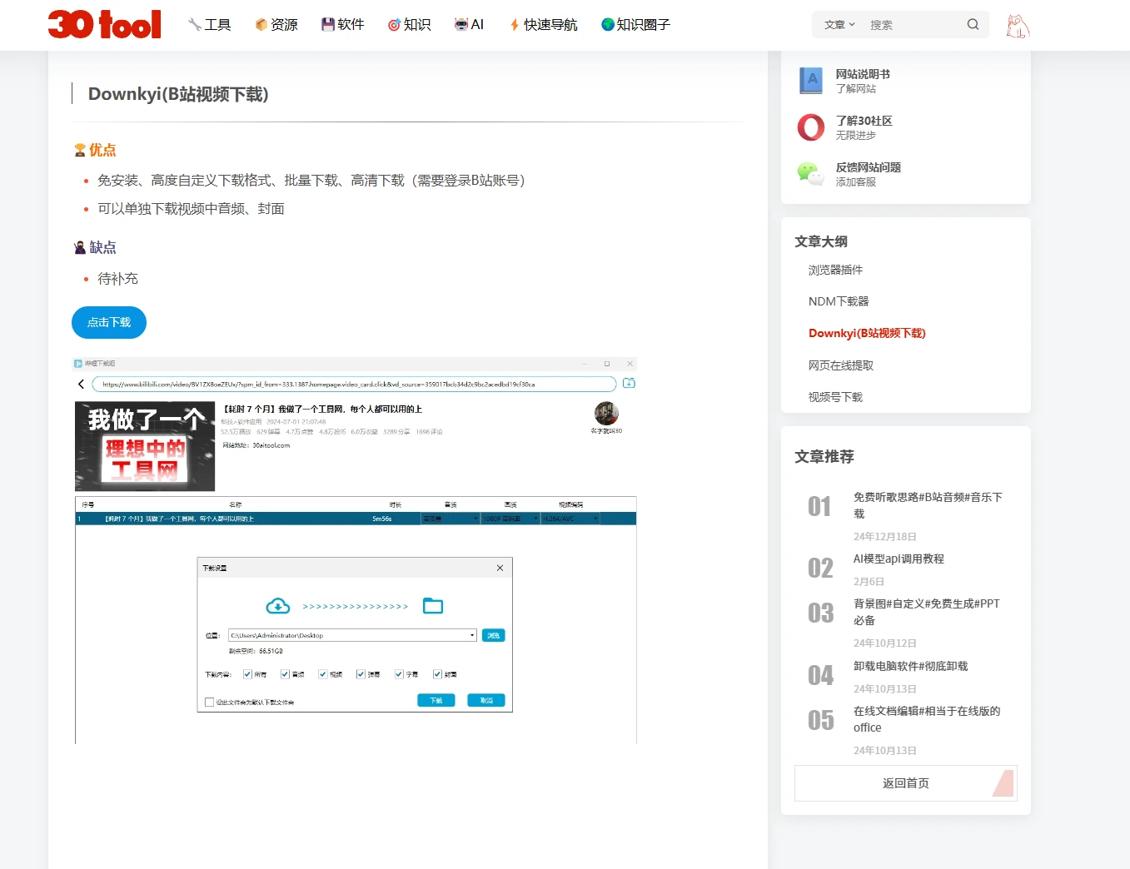Click the 时长 column header in Downkyi list
Image resolution: width=1130 pixels, height=869 pixels.
396,504
